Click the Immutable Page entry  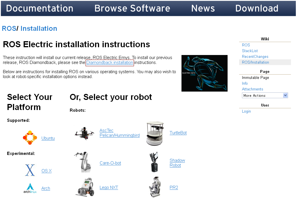tap(255, 78)
